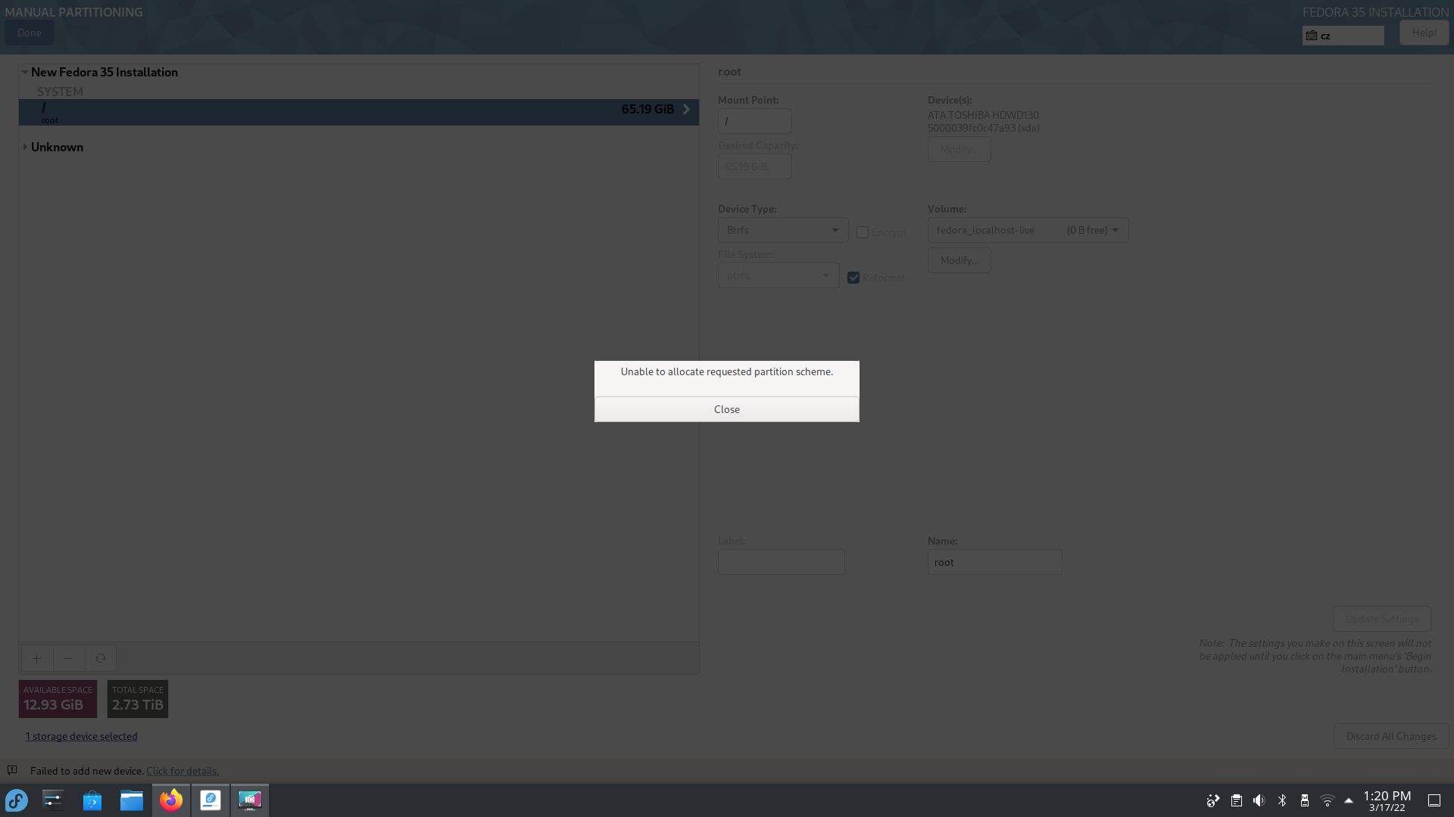Open Firefox from the taskbar
The width and height of the screenshot is (1454, 817).
[x=171, y=800]
